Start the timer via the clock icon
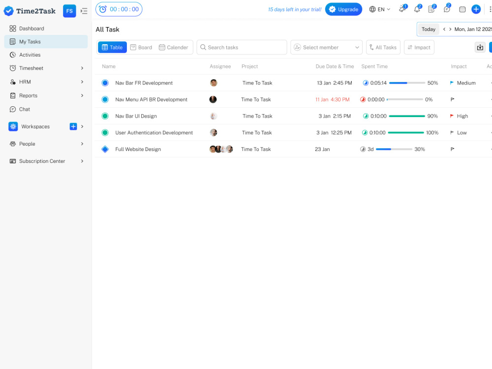The height and width of the screenshot is (369, 492). pyautogui.click(x=103, y=9)
